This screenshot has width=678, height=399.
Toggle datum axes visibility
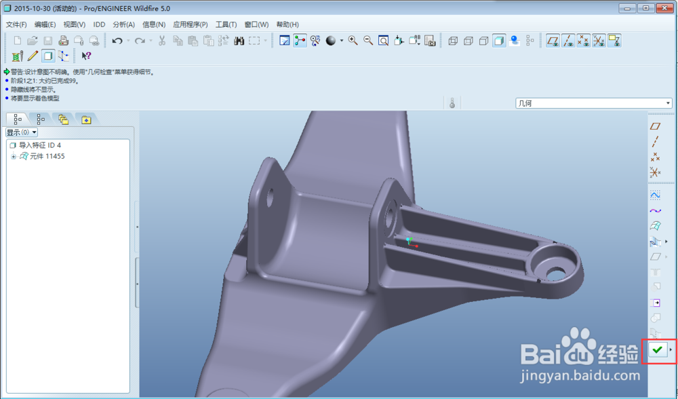pyautogui.click(x=568, y=41)
